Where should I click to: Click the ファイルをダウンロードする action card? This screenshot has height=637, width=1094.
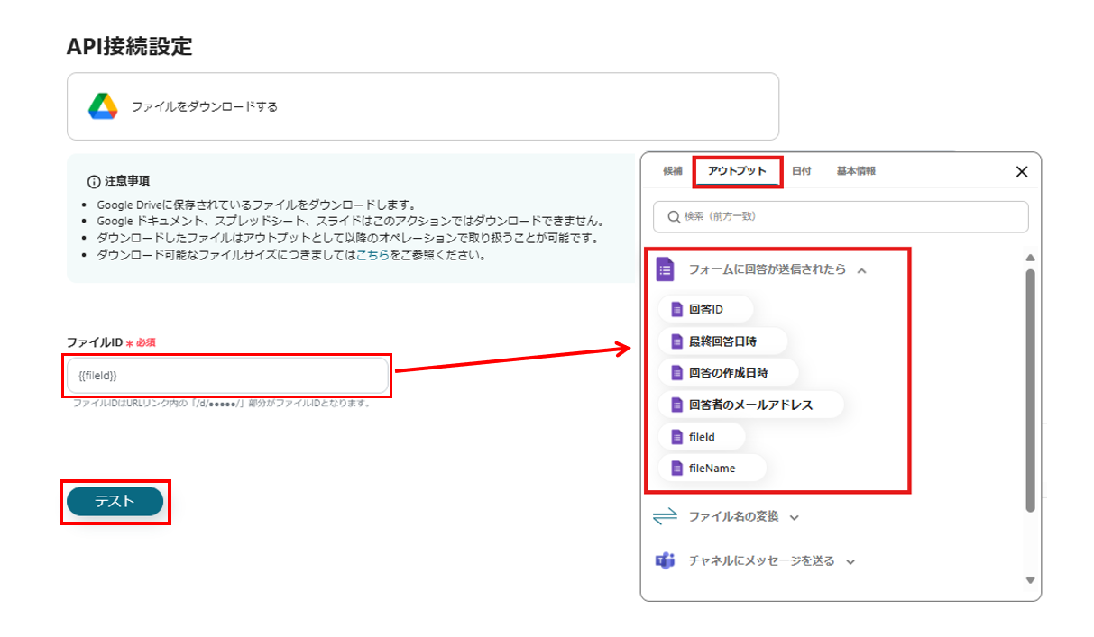click(x=423, y=106)
